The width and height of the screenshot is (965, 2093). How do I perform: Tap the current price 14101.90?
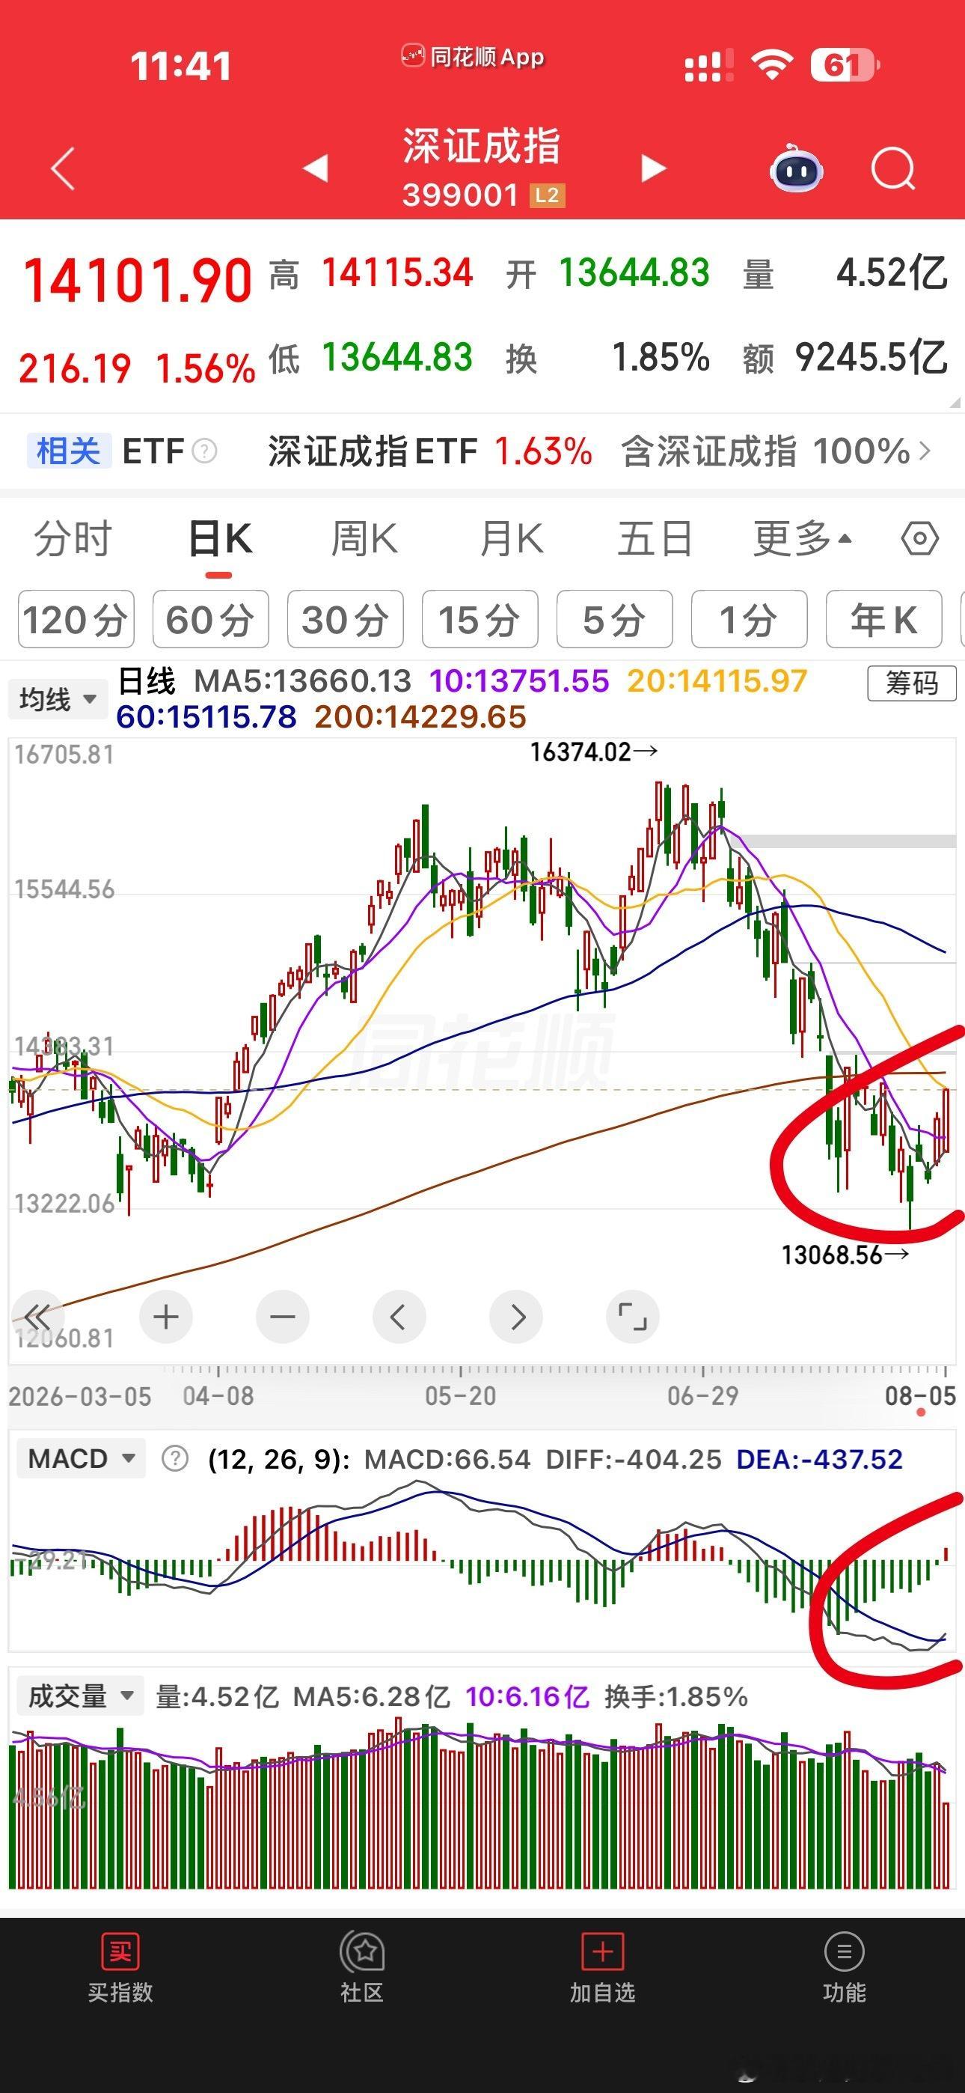(x=138, y=280)
